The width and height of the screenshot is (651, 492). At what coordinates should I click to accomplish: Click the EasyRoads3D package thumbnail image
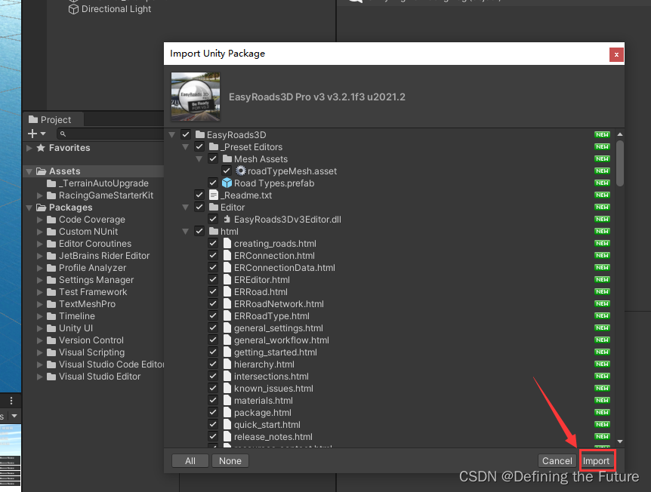196,97
